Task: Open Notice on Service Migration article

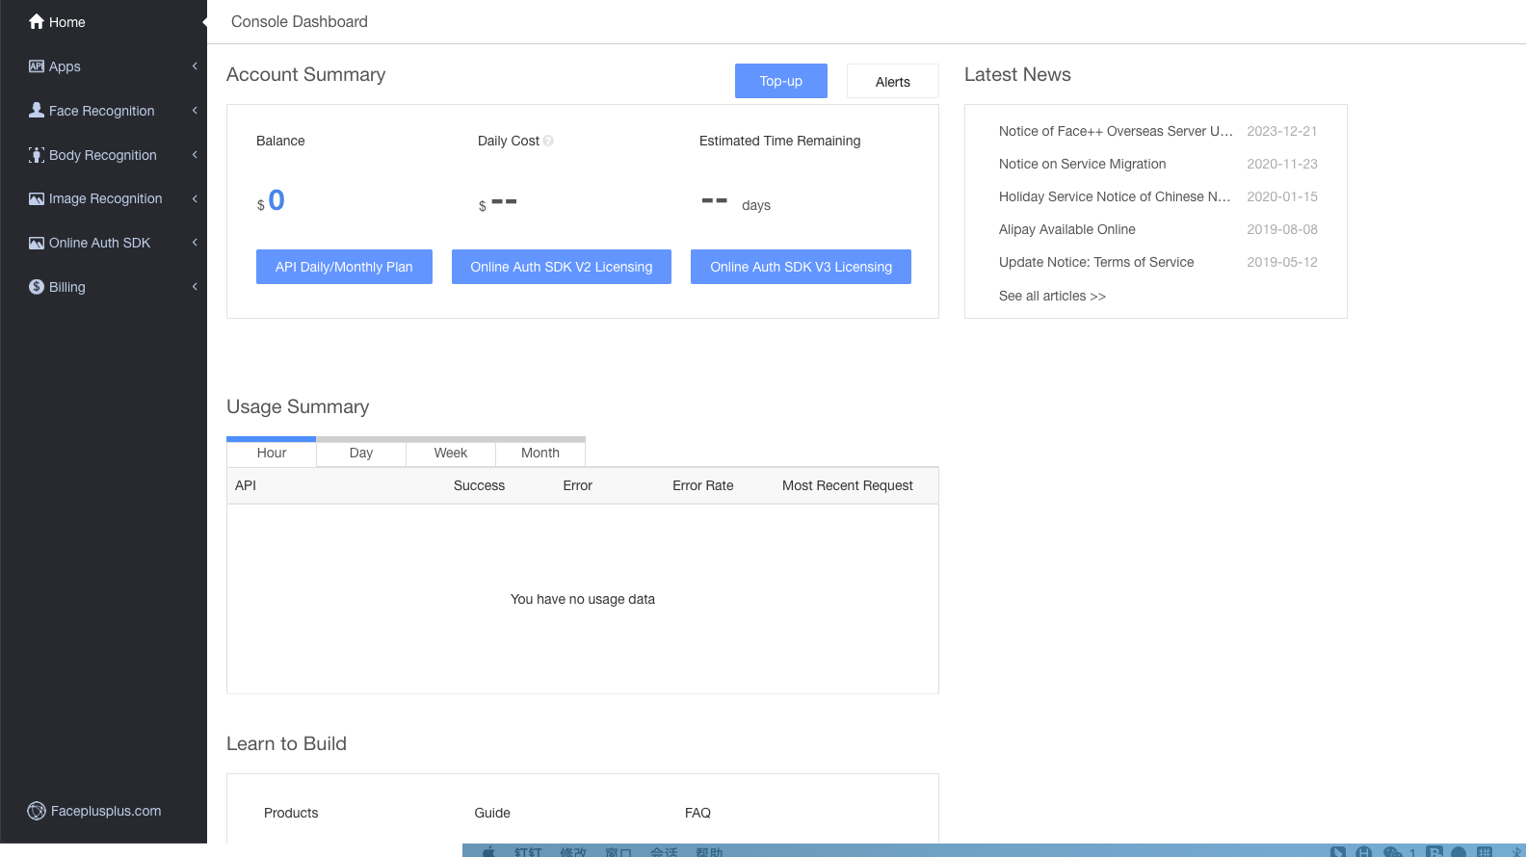Action: click(x=1082, y=164)
